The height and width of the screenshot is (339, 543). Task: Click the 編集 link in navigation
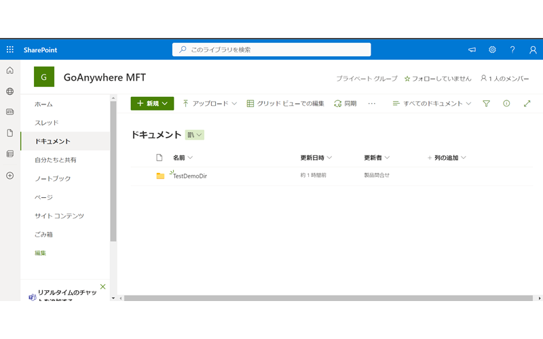pos(40,253)
